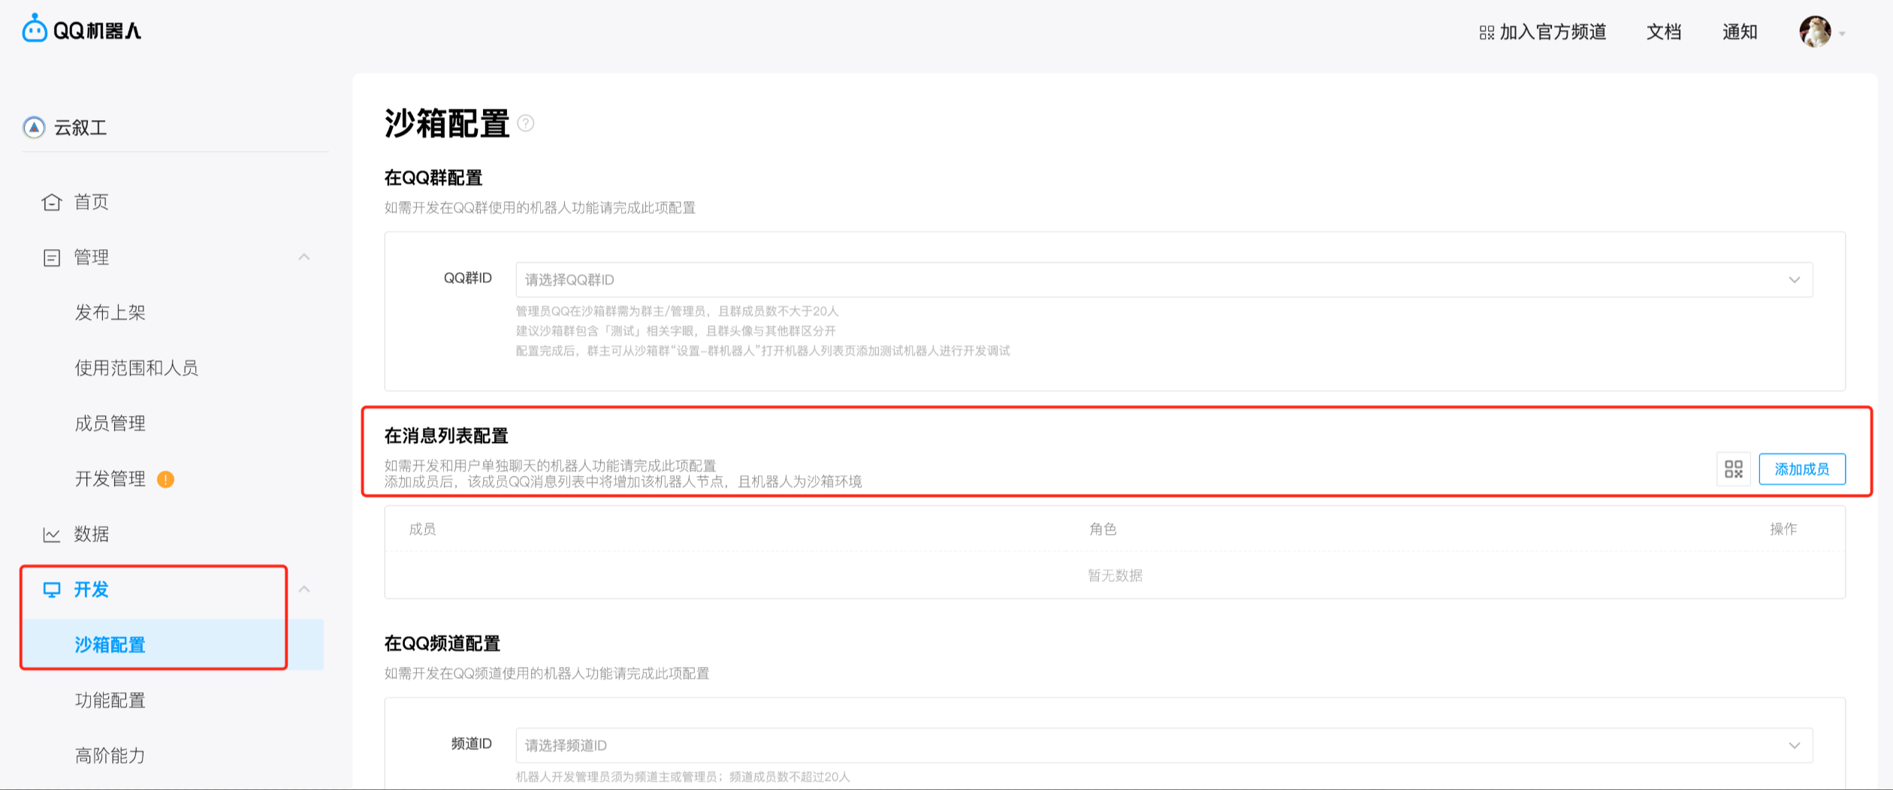The height and width of the screenshot is (790, 1893).
Task: Open the 频道ID dropdown
Action: click(x=1164, y=746)
